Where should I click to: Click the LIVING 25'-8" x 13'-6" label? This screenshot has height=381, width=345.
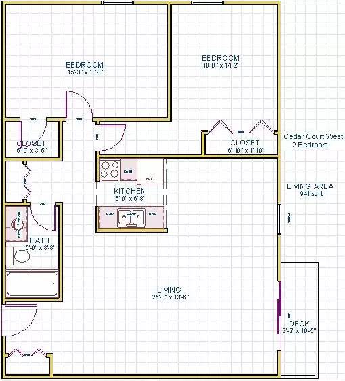tap(170, 293)
